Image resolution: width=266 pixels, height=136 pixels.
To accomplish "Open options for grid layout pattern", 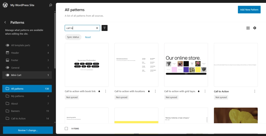I will pyautogui.click(x=205, y=91).
